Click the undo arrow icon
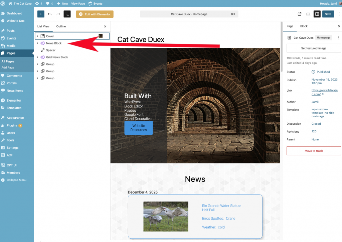342x242 pixels. coord(50,14)
